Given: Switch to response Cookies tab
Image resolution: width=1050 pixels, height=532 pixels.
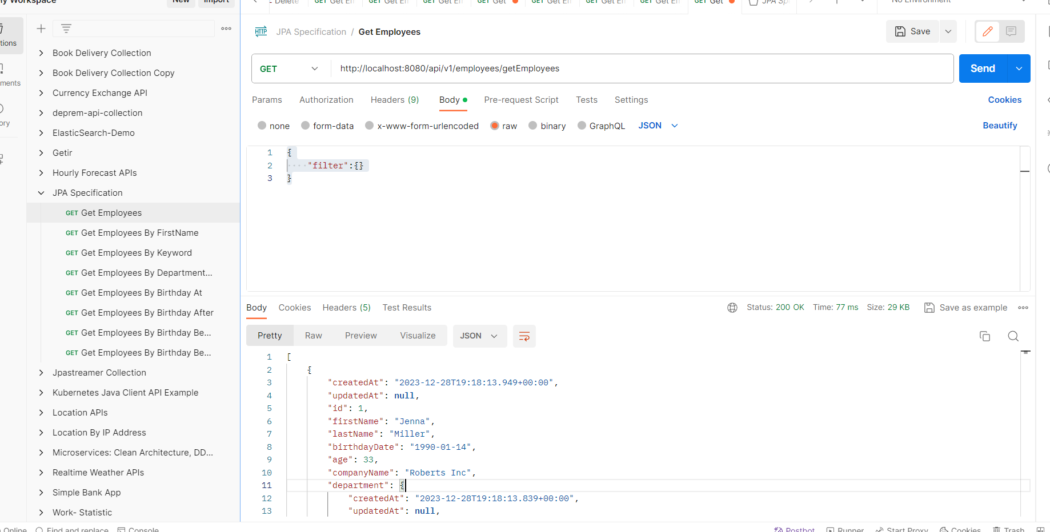Looking at the screenshot, I should 295,308.
